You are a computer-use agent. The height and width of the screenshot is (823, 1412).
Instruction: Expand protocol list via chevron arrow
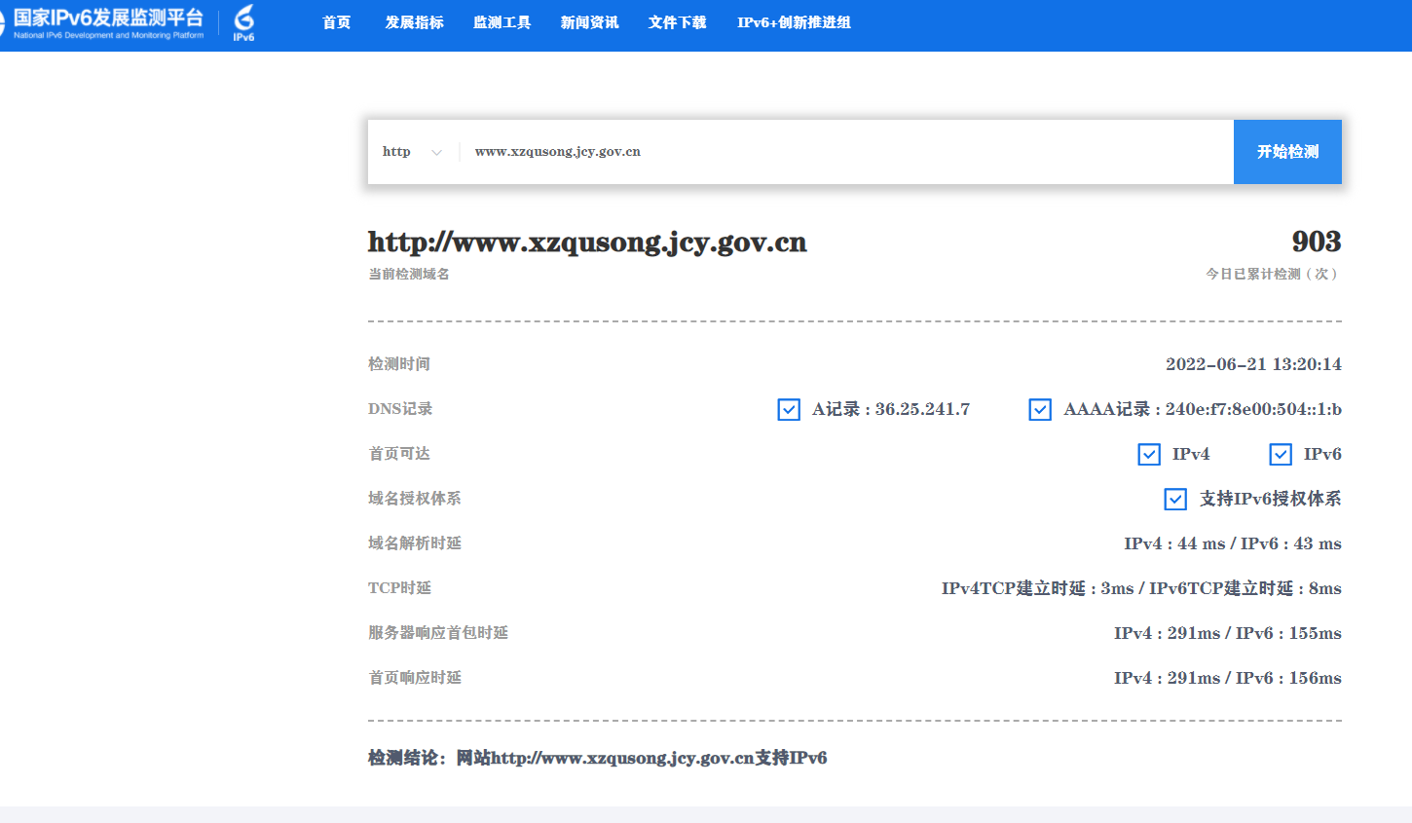[436, 153]
